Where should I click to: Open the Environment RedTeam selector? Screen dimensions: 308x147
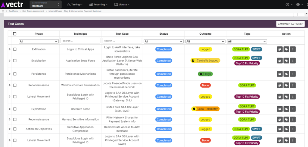click(x=45, y=5)
